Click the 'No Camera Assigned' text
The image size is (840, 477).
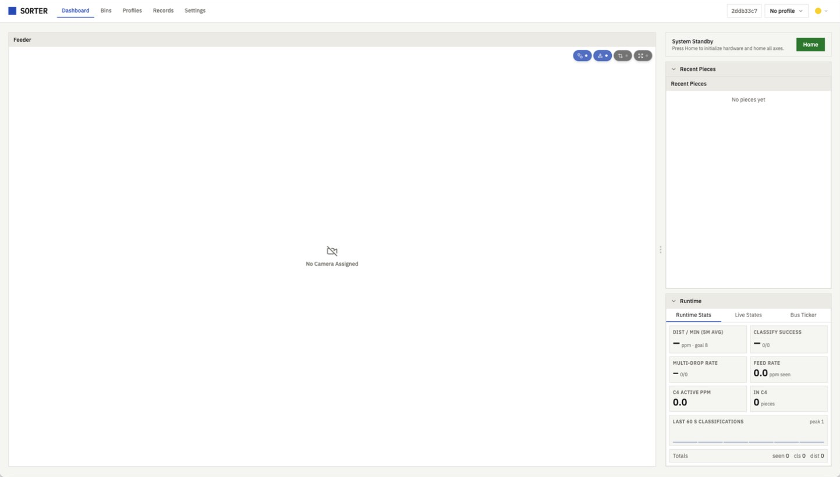point(332,264)
